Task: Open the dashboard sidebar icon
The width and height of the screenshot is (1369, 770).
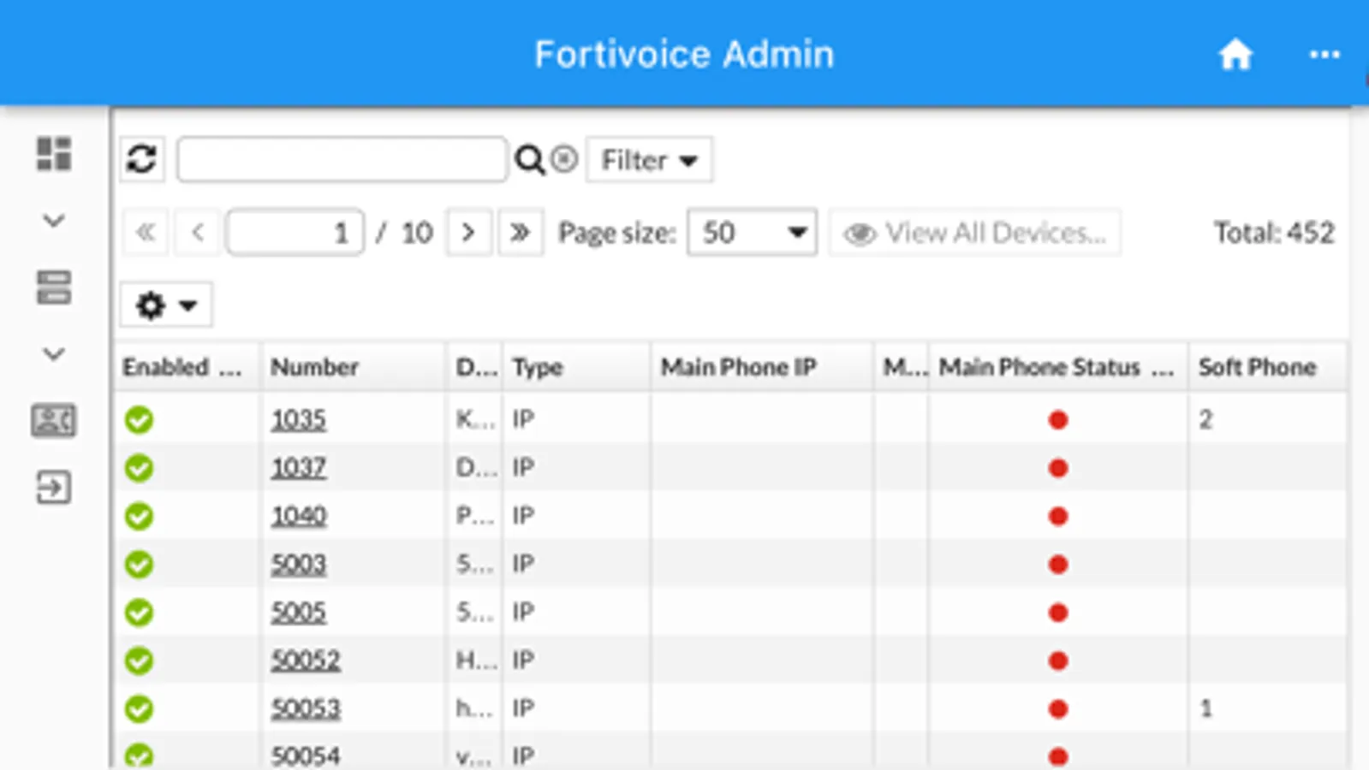Action: (53, 154)
